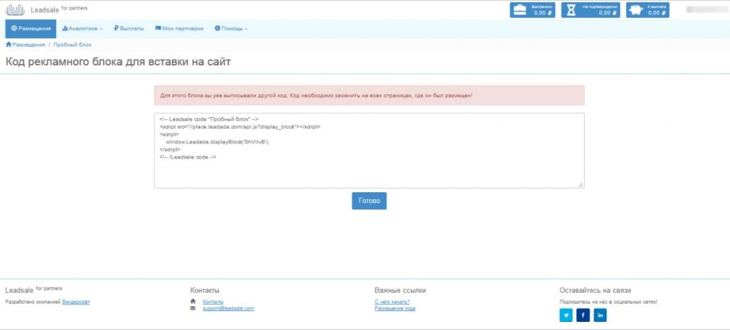The image size is (730, 330).
Task: Expand the Аналитика dropdown caret
Action: click(101, 29)
